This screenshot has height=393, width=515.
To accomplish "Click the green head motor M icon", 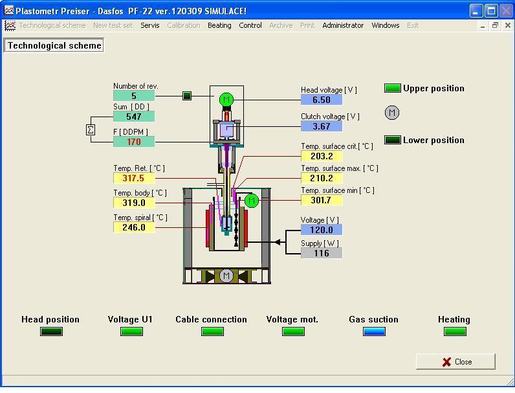I will tap(226, 99).
